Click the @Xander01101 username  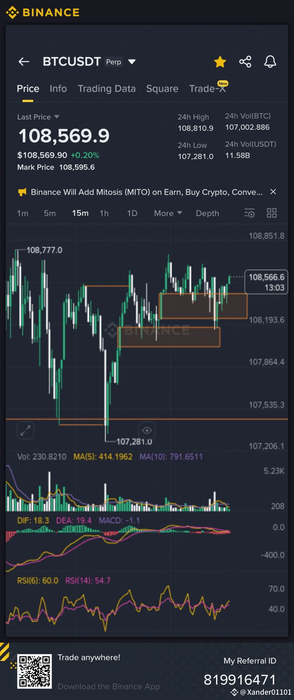pyautogui.click(x=266, y=692)
